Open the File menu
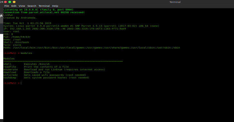The height and width of the screenshot is (122, 234). [6, 6]
